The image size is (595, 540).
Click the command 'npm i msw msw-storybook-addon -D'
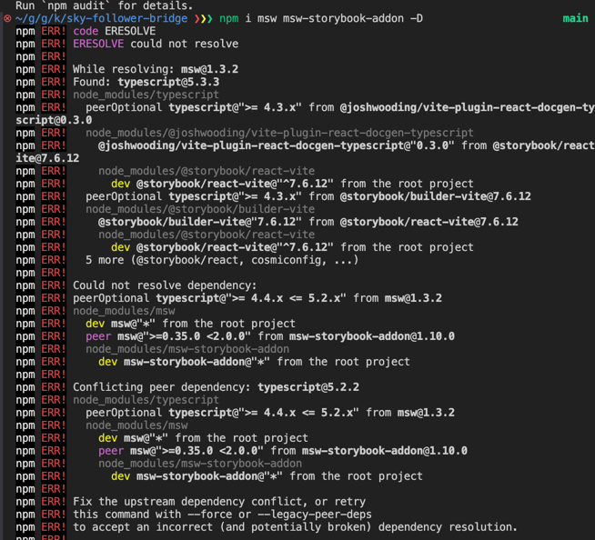point(321,18)
